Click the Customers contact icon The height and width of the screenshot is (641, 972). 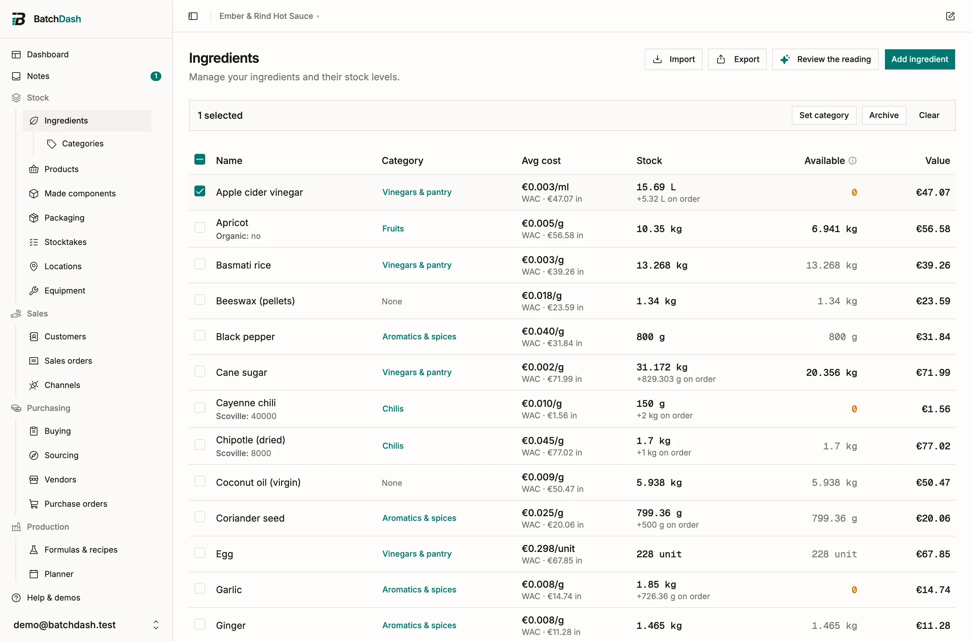(x=34, y=336)
